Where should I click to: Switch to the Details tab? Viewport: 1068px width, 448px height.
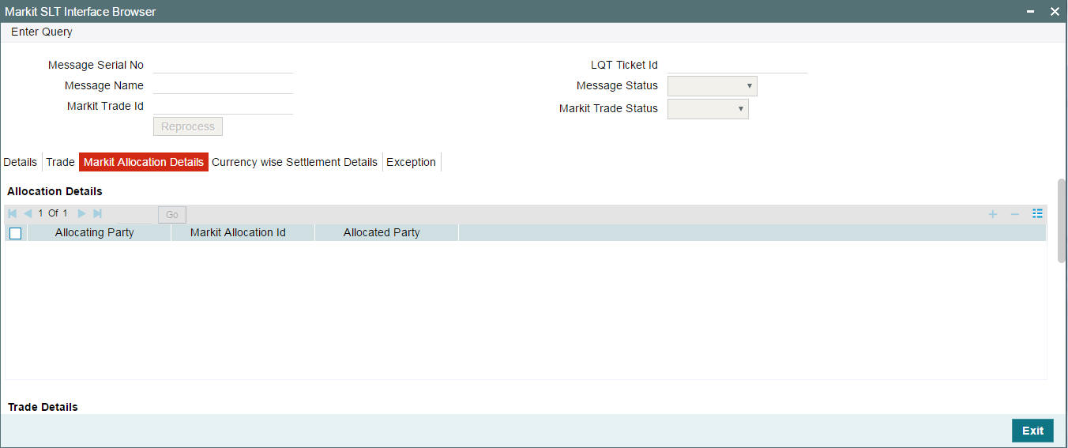(21, 162)
